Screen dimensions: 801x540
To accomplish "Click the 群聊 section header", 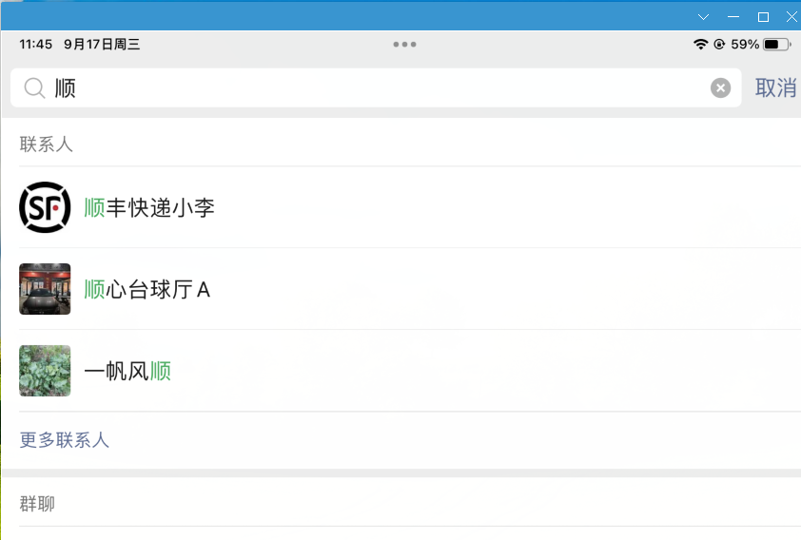I will (x=37, y=504).
